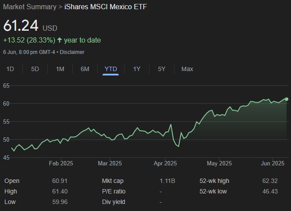
Task: Click the Mkt cap value 1.11B
Action: coord(167,181)
